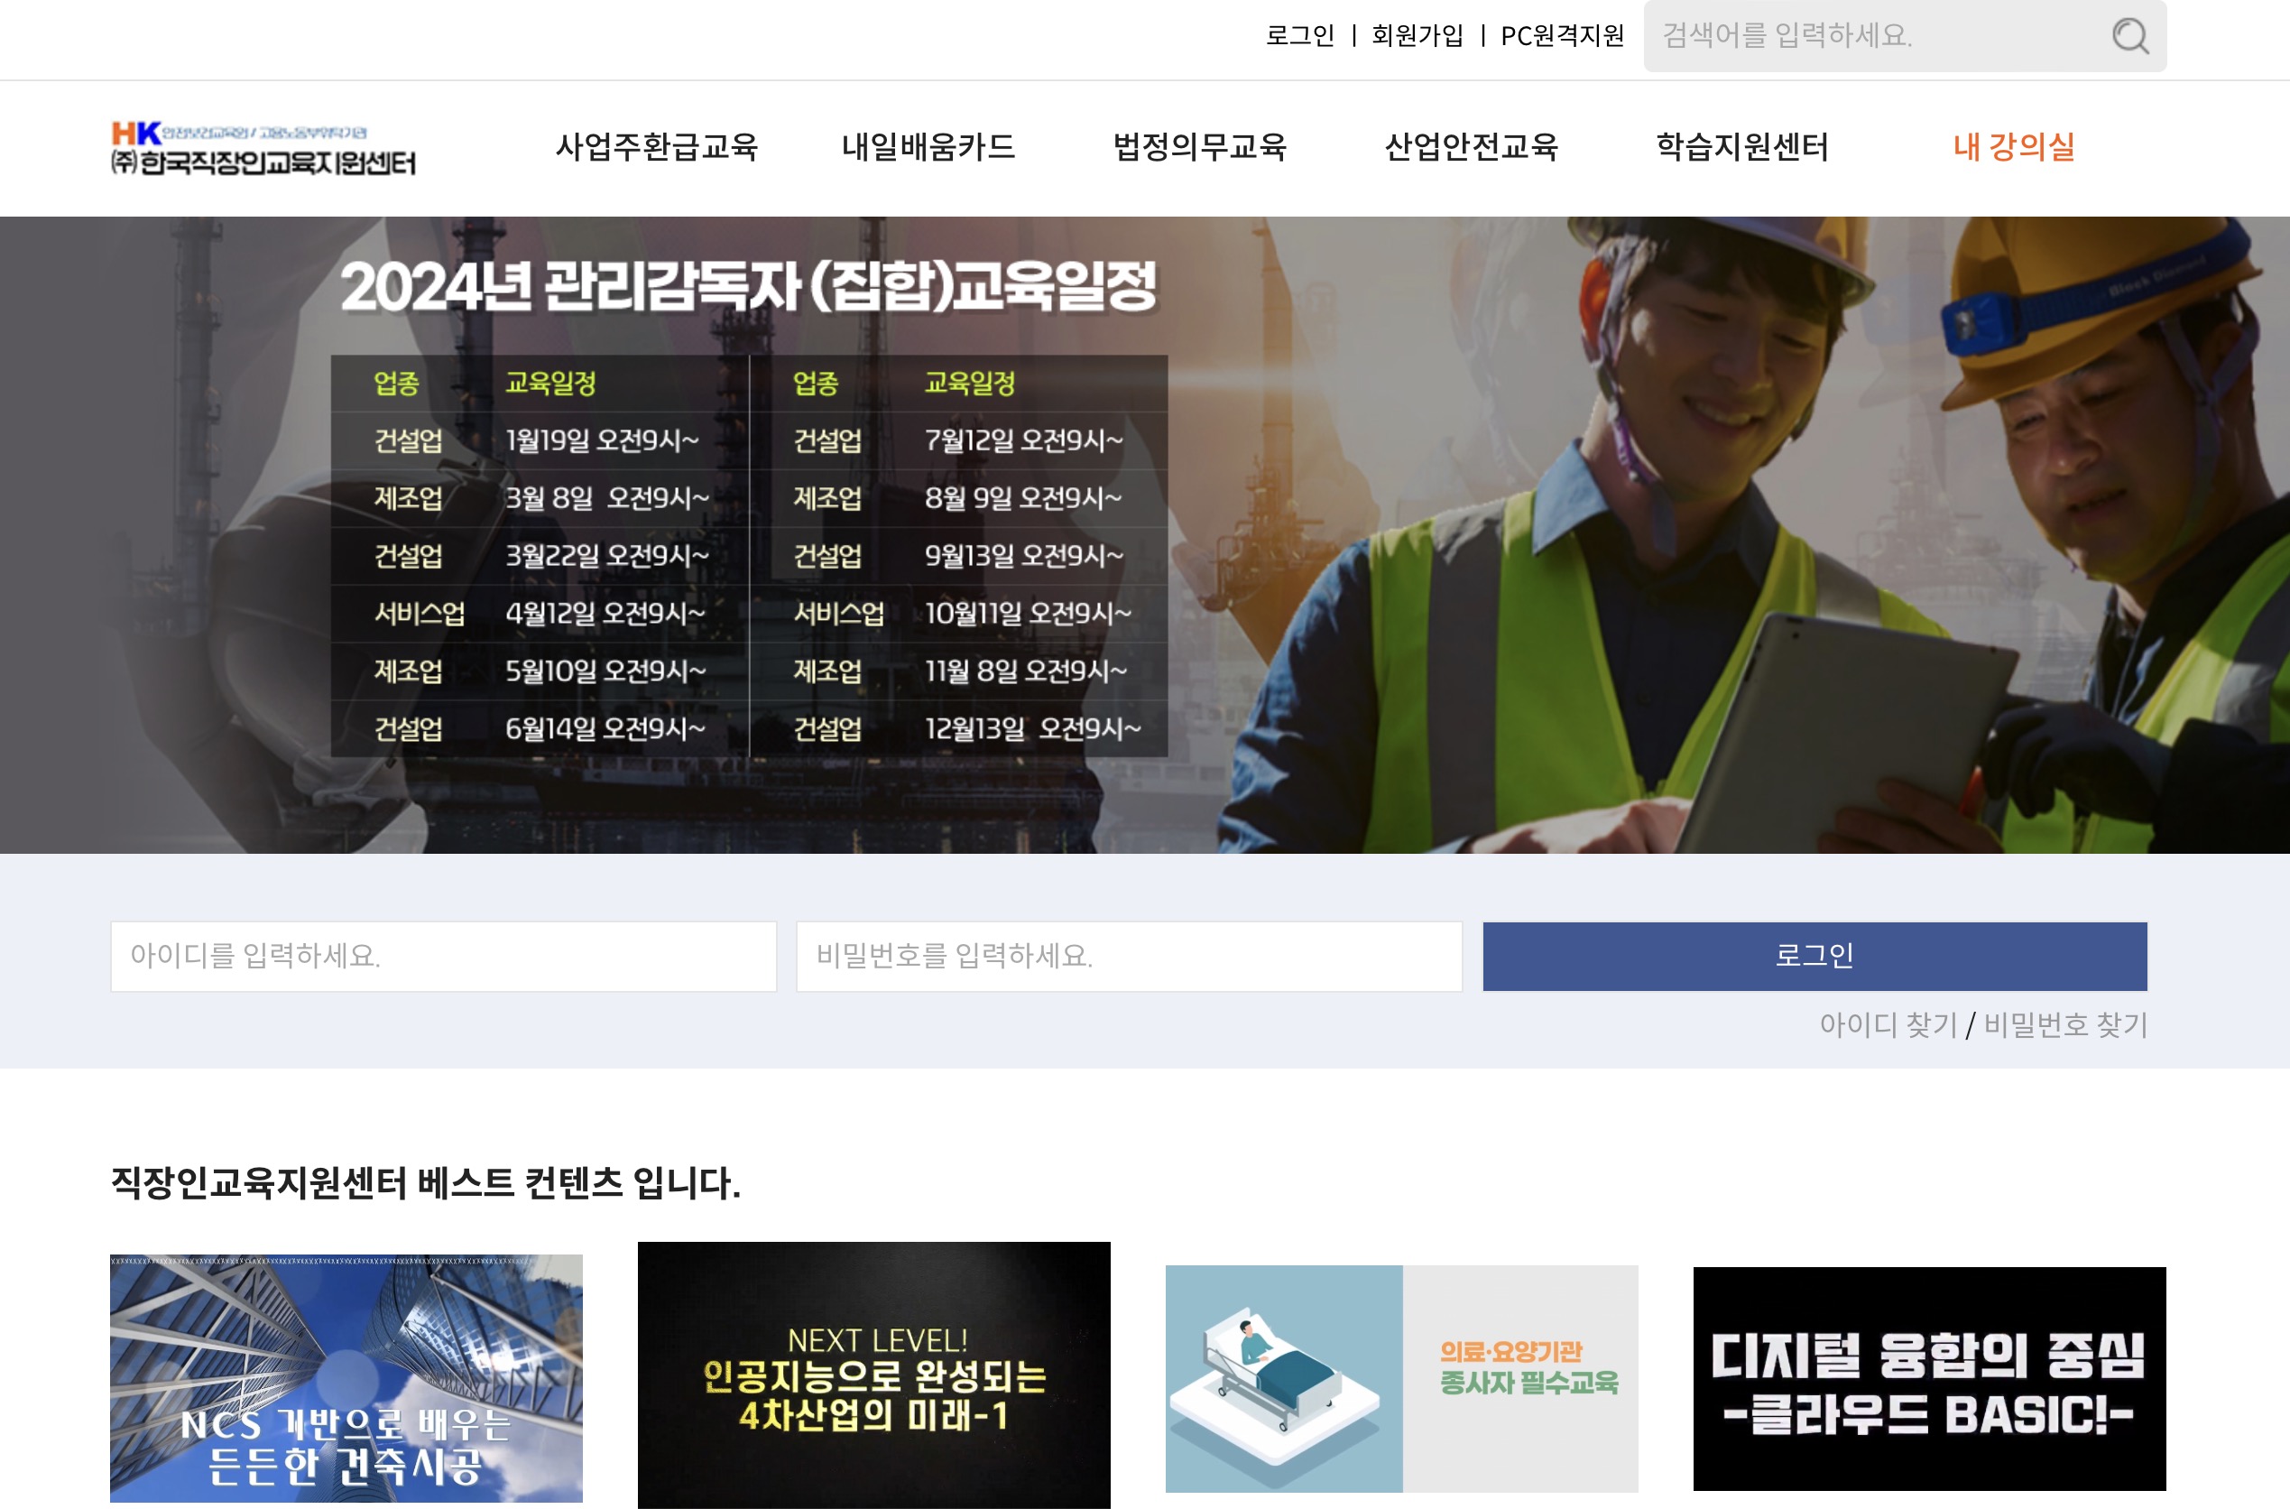
Task: Click the PC원격지원 link
Action: pyautogui.click(x=1561, y=37)
